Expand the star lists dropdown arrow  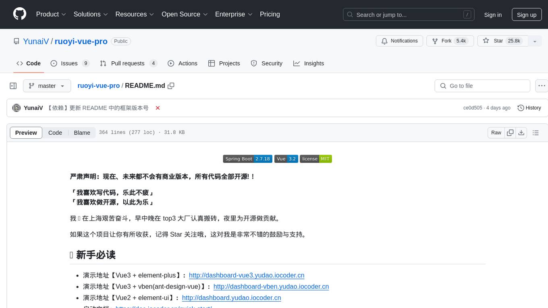[x=535, y=41]
